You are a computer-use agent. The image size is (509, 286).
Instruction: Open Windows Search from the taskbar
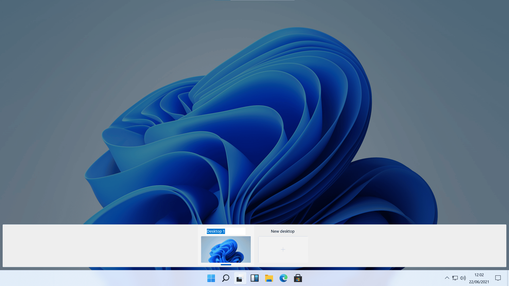pos(225,278)
